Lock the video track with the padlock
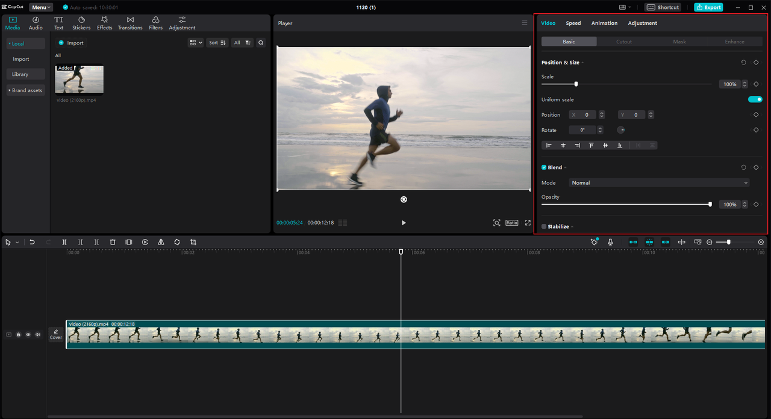Screen dimensions: 771x419 18,335
